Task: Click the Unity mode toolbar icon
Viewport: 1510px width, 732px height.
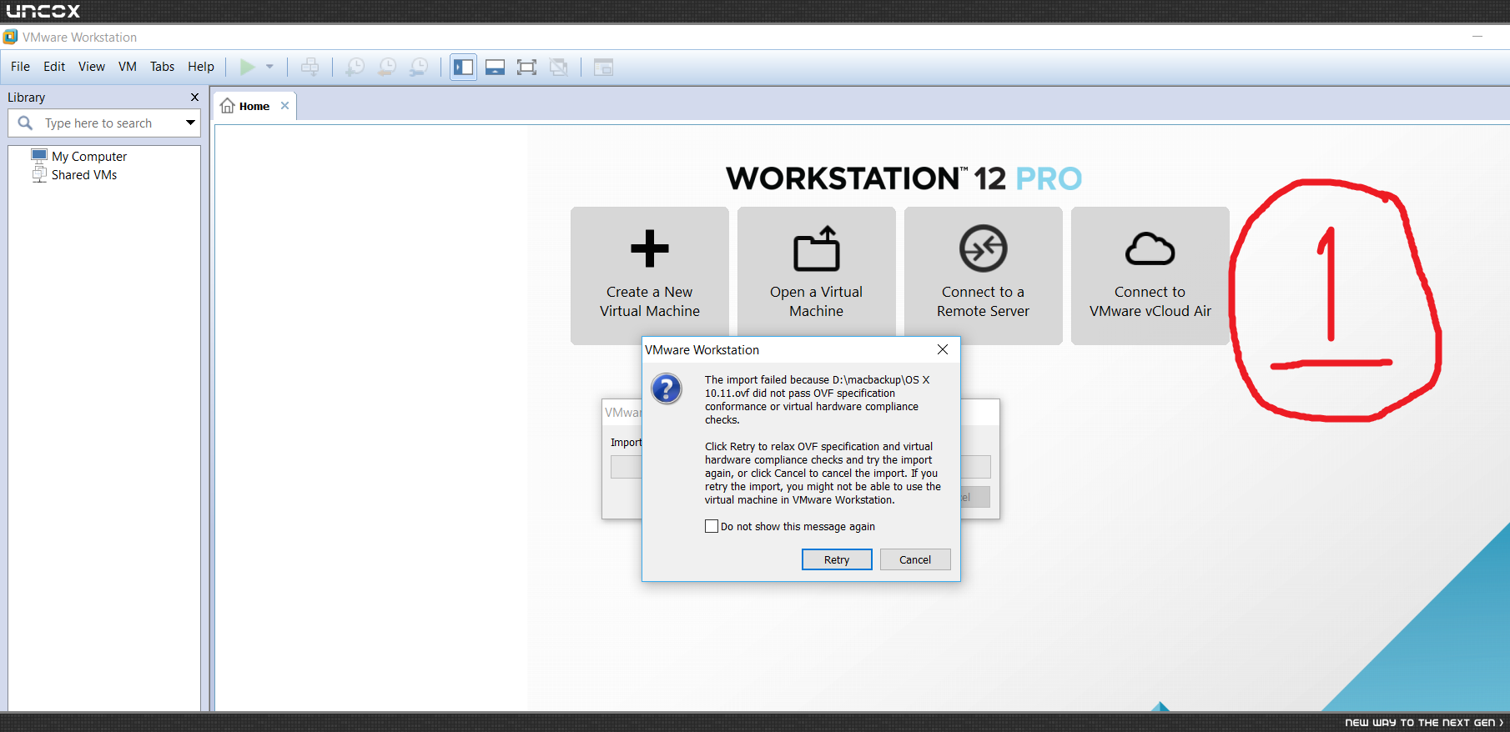Action: [559, 67]
